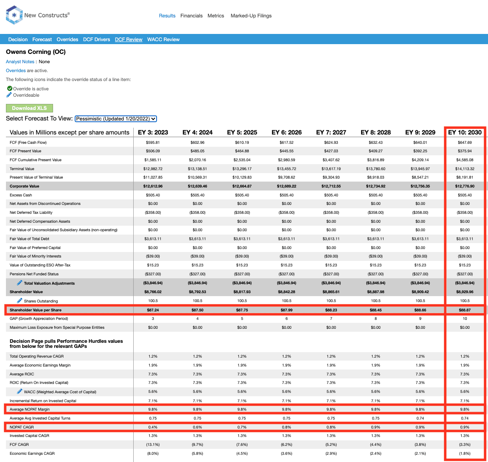Open the Metrics top menu

point(216,16)
